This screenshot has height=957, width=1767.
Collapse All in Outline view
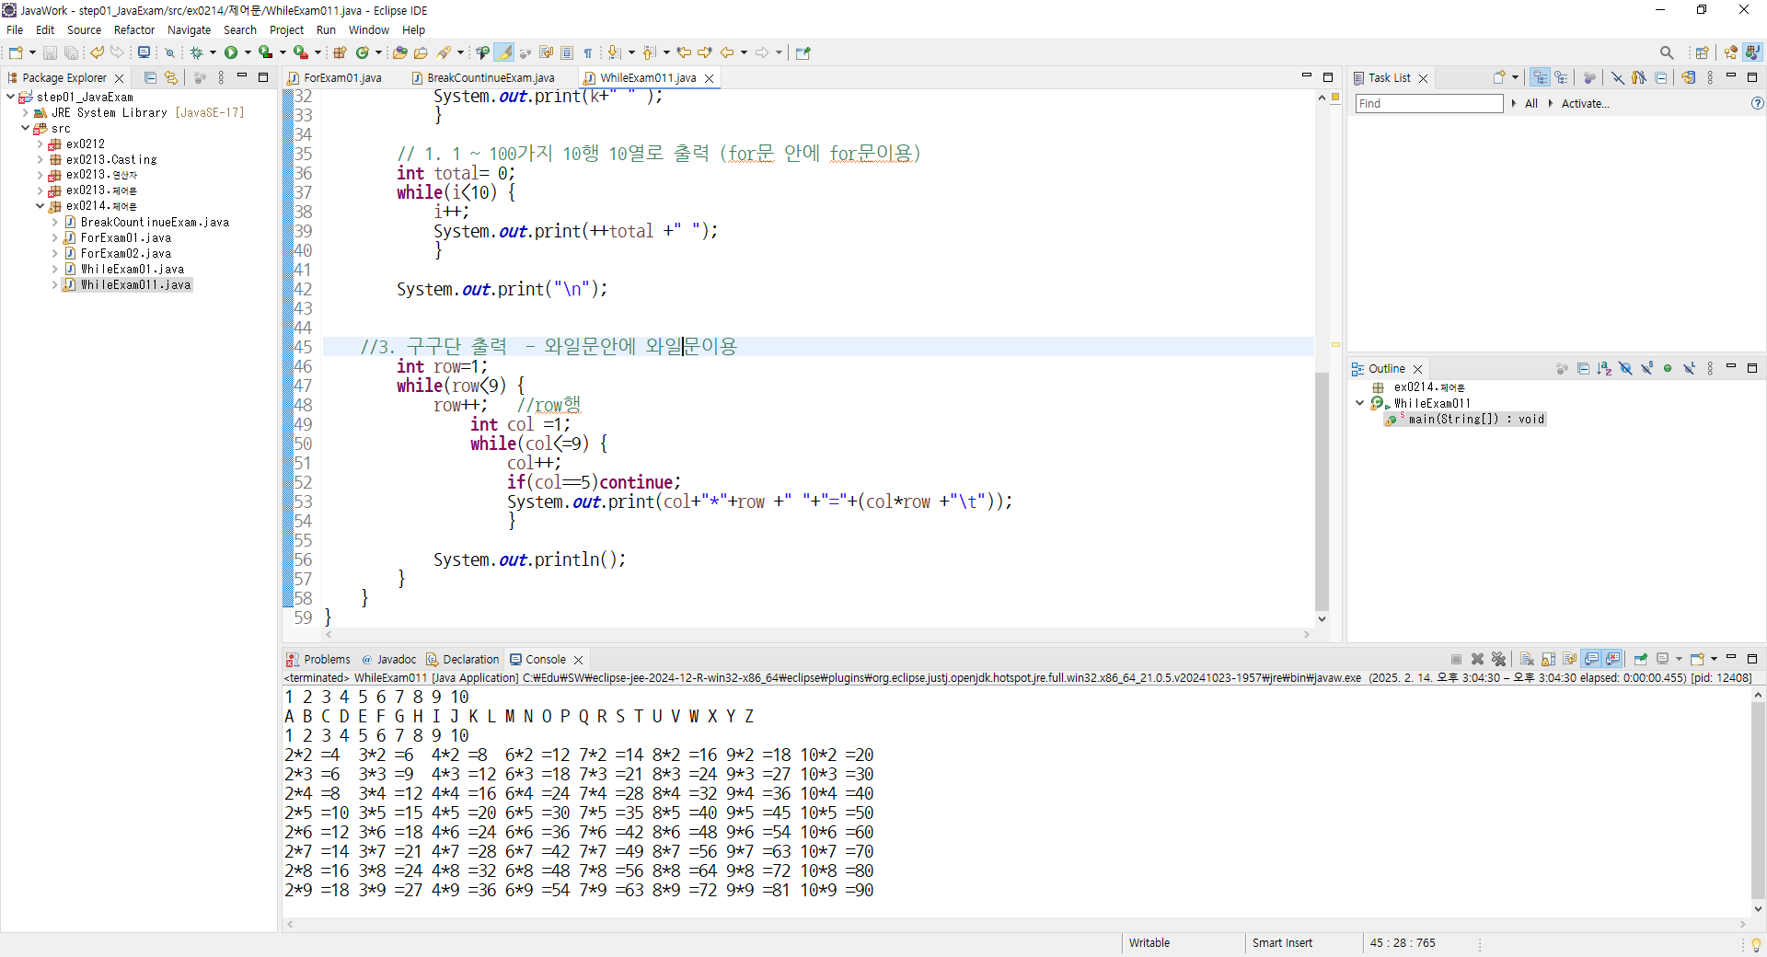click(1583, 369)
